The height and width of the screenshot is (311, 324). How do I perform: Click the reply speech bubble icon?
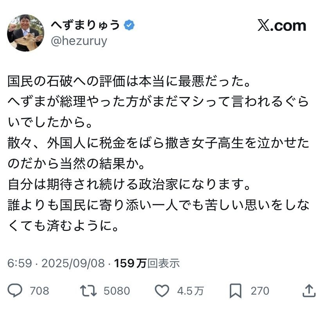[x=15, y=291]
